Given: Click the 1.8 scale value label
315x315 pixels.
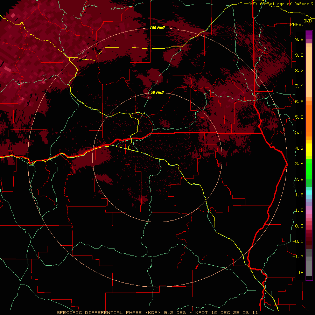Looking at the screenshot, I should pos(299,195).
